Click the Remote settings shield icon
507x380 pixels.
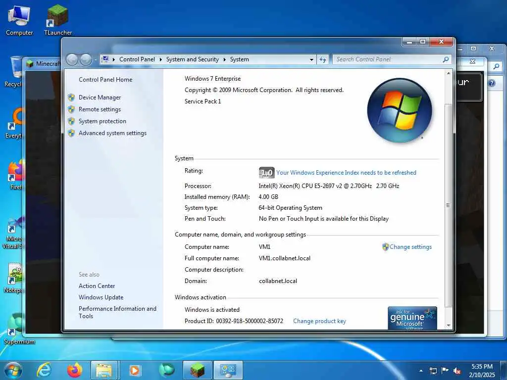[x=71, y=109]
